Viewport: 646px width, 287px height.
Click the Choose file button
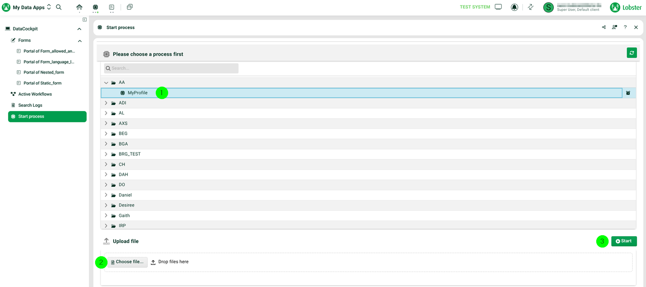(128, 262)
